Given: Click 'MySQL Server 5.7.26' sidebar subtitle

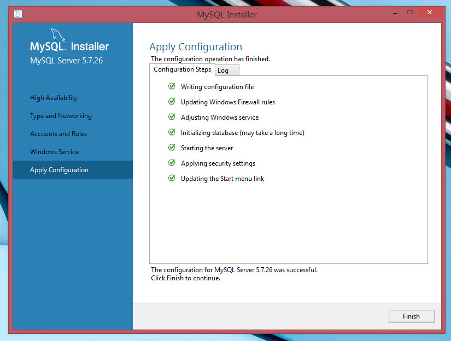Looking at the screenshot, I should click(67, 61).
